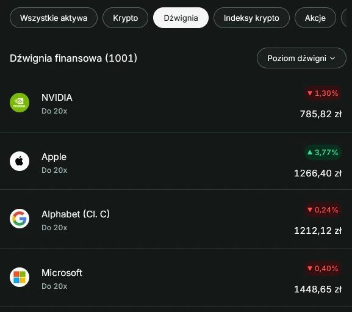The width and height of the screenshot is (352, 312).
Task: Click Do 20x label under NVIDIA
Action: [x=54, y=111]
